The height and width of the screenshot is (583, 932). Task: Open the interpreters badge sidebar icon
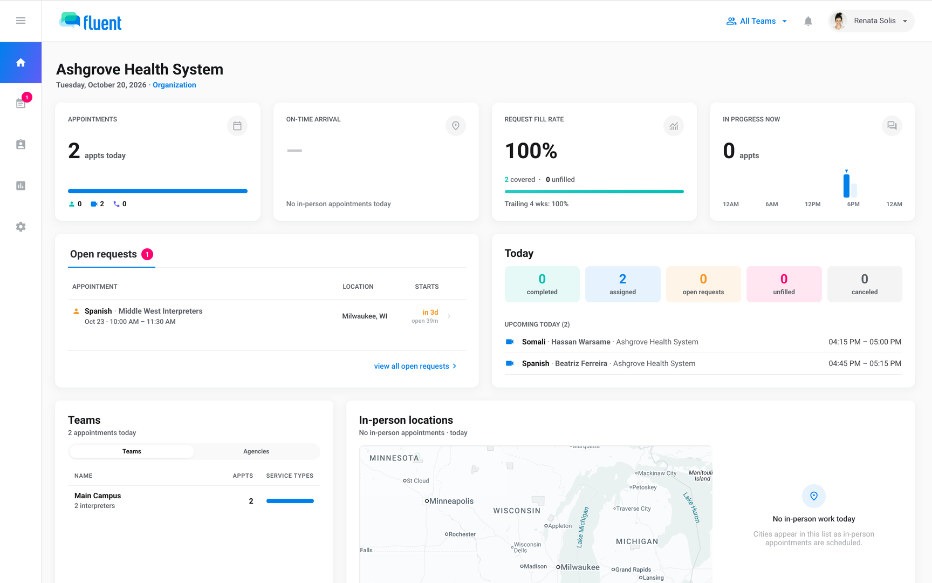click(20, 145)
